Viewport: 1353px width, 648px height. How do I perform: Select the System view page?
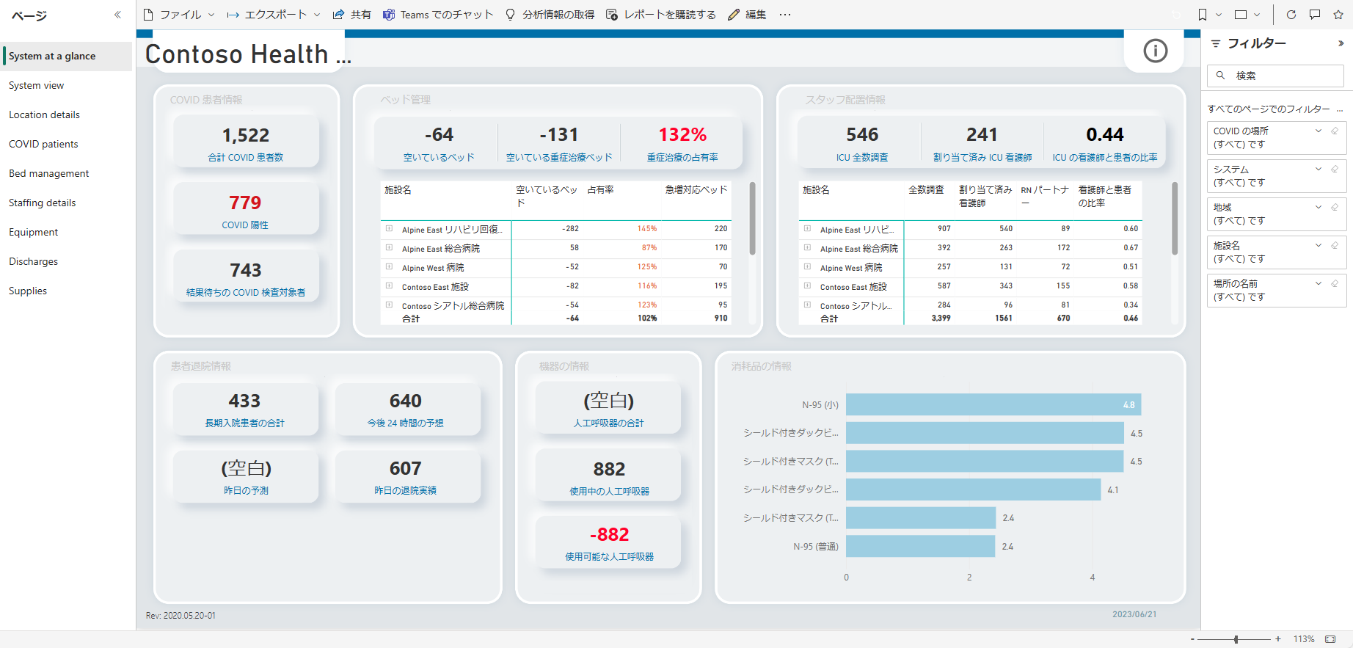click(x=66, y=85)
